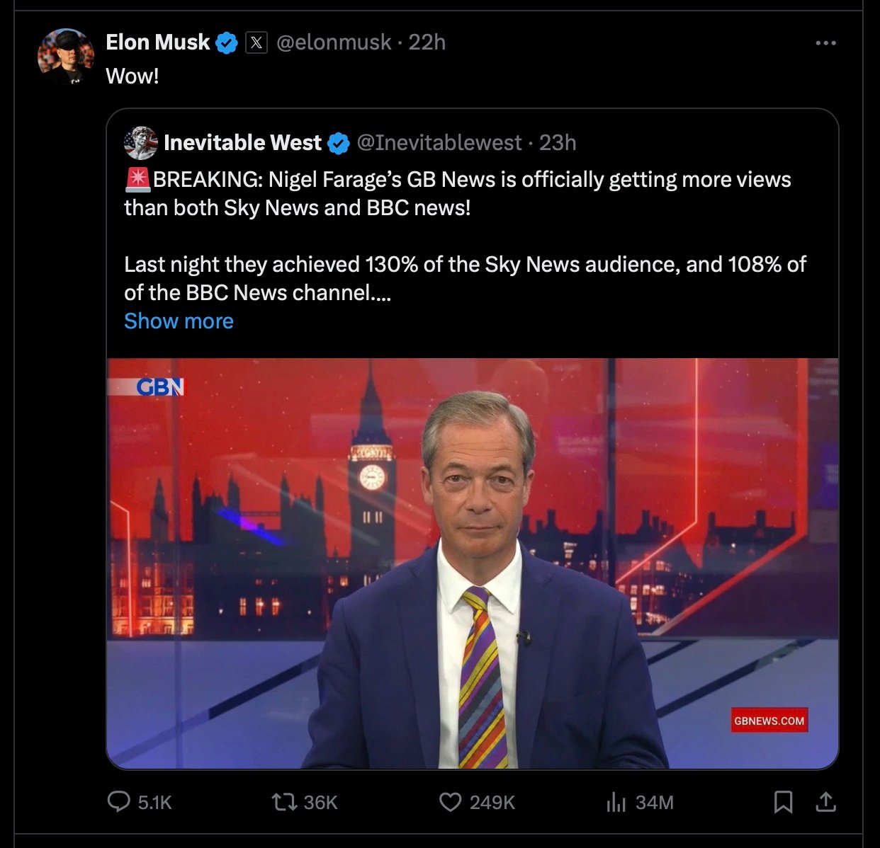Open the three-dot more options menu

(825, 43)
